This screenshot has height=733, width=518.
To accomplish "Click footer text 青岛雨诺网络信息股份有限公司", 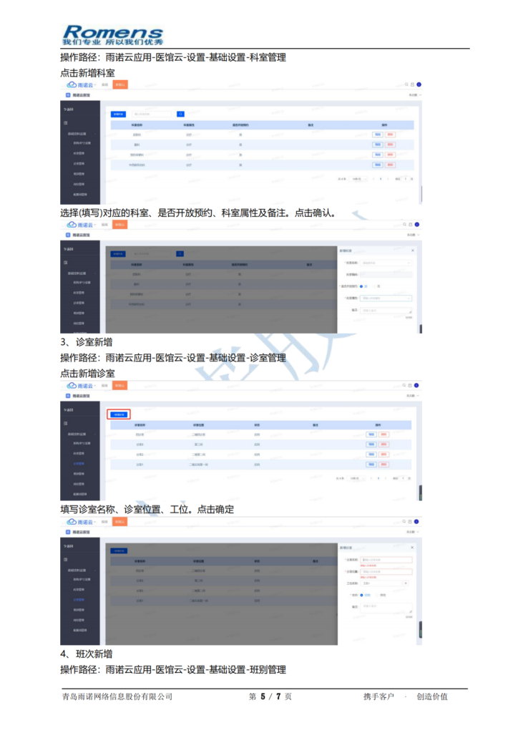I will [x=117, y=696].
